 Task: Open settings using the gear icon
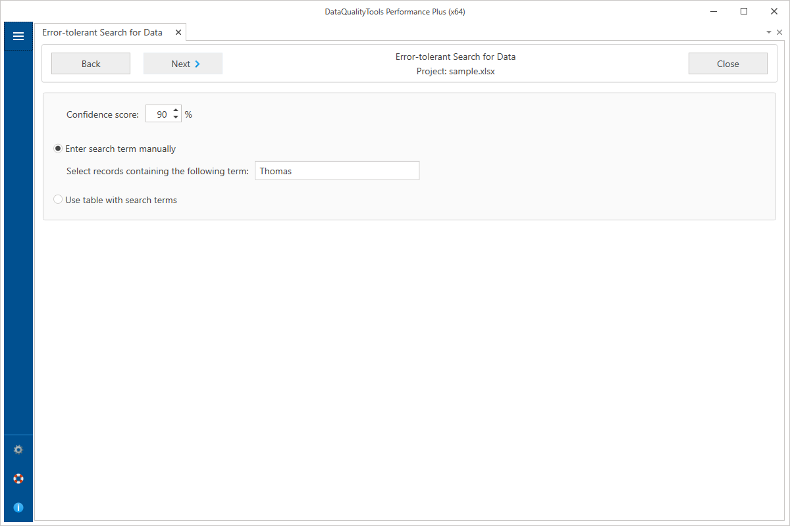(18, 450)
